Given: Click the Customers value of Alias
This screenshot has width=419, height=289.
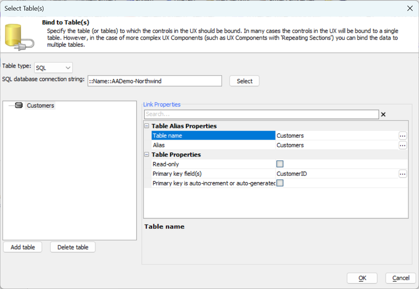Looking at the screenshot, I should coord(290,145).
